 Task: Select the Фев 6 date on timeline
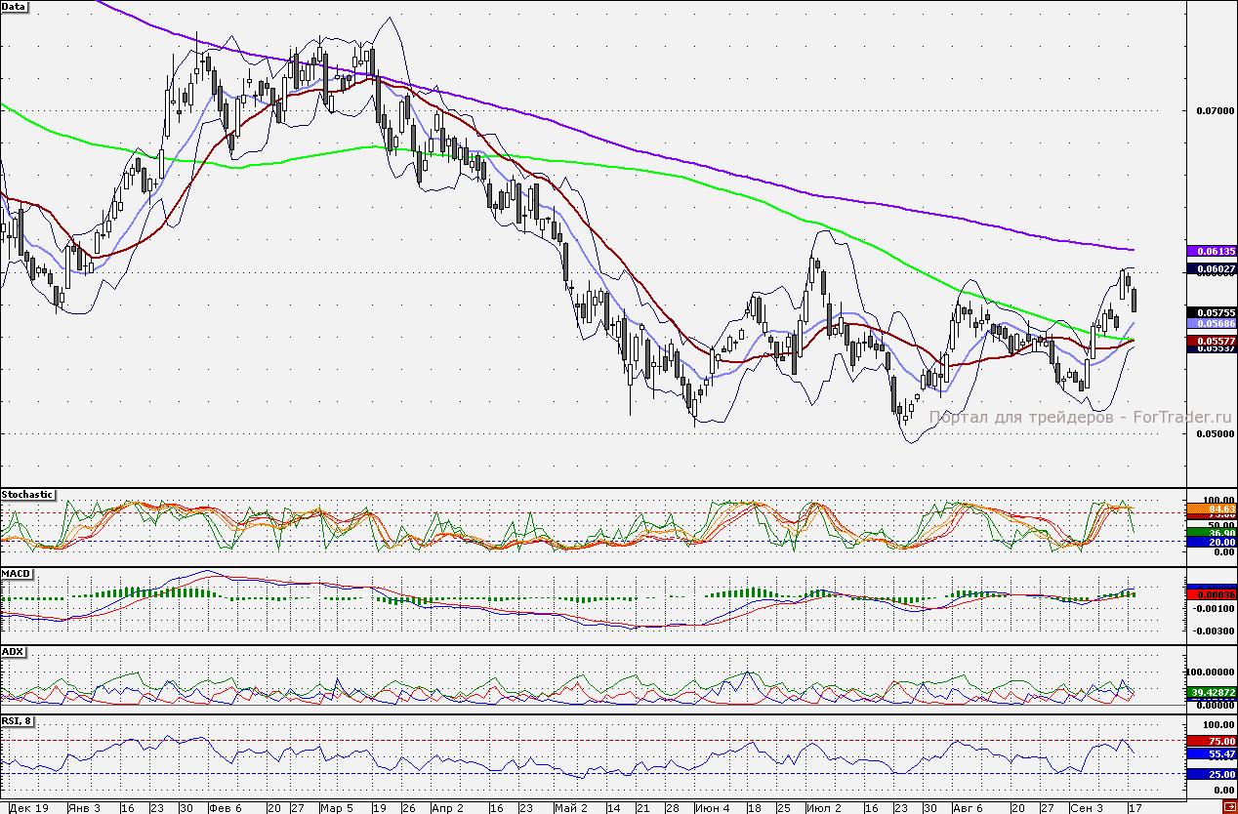click(226, 808)
